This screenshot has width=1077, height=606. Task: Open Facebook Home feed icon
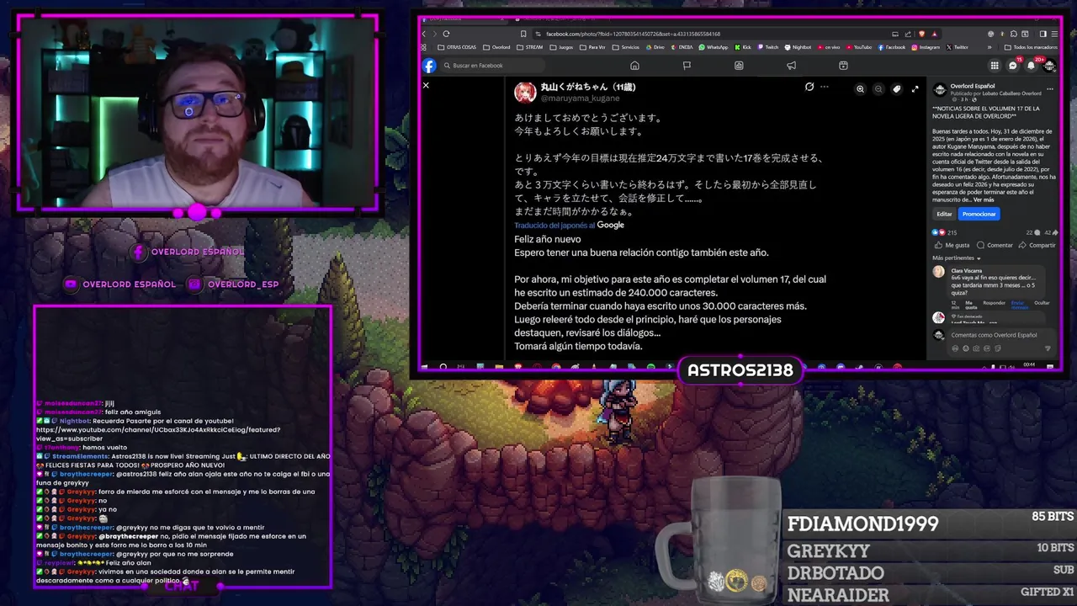pos(634,66)
